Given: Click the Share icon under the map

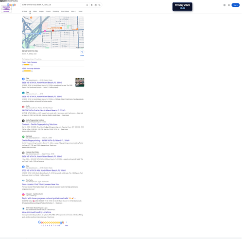Looking at the screenshot, I should tap(82, 51).
